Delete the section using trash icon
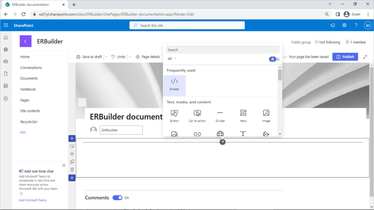The image size is (374, 210). [72, 169]
